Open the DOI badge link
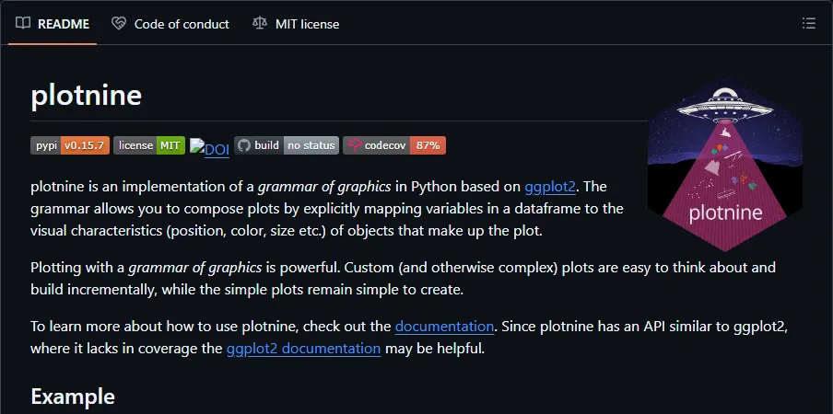Image resolution: width=833 pixels, height=414 pixels. click(210, 148)
